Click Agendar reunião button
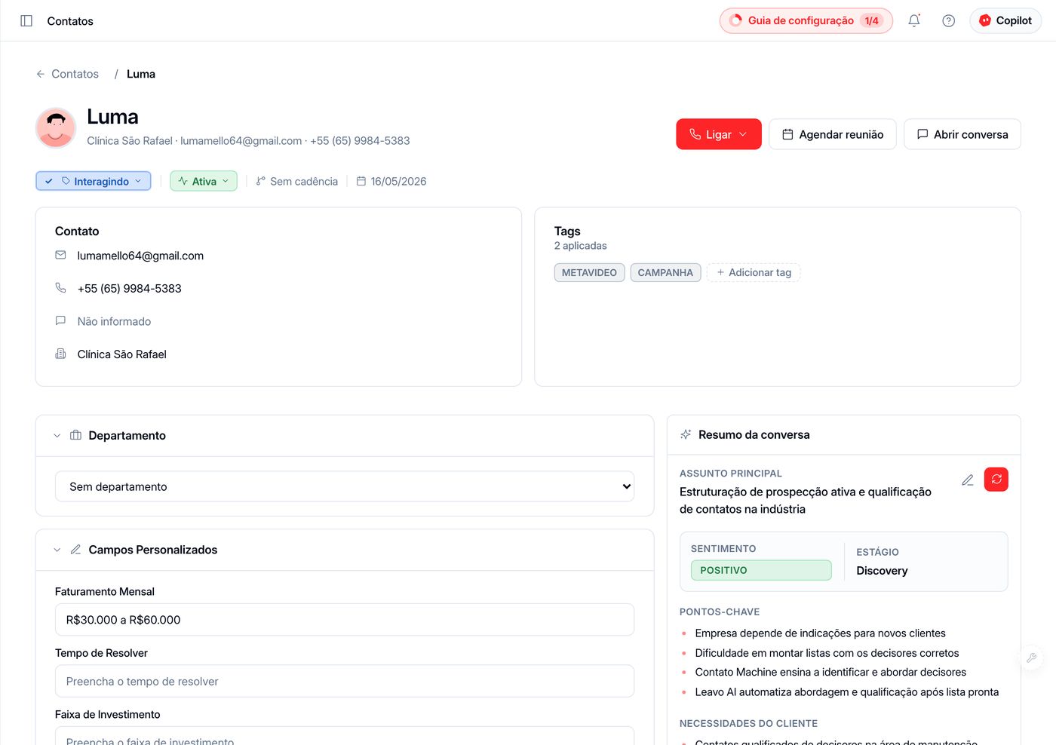The width and height of the screenshot is (1056, 745). [833, 134]
